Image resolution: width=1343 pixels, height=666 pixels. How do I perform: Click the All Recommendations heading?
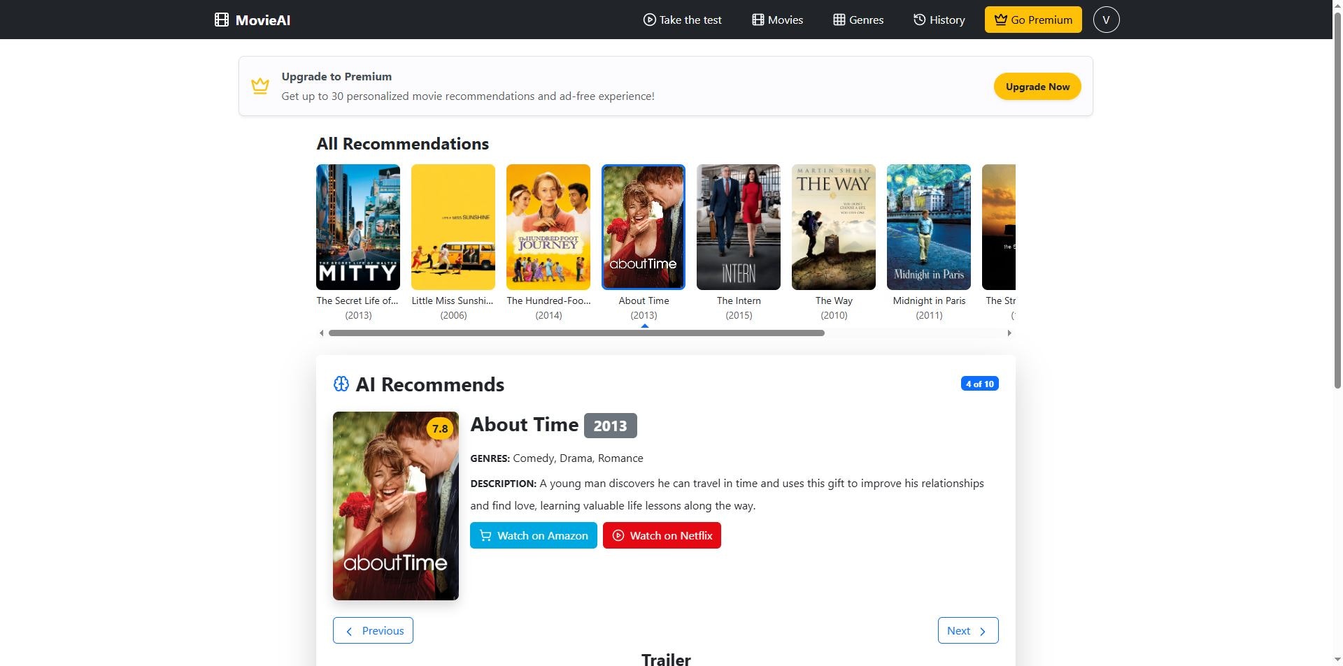coord(403,144)
